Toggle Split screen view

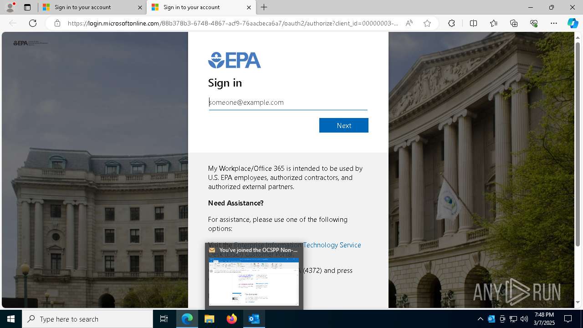tap(473, 23)
